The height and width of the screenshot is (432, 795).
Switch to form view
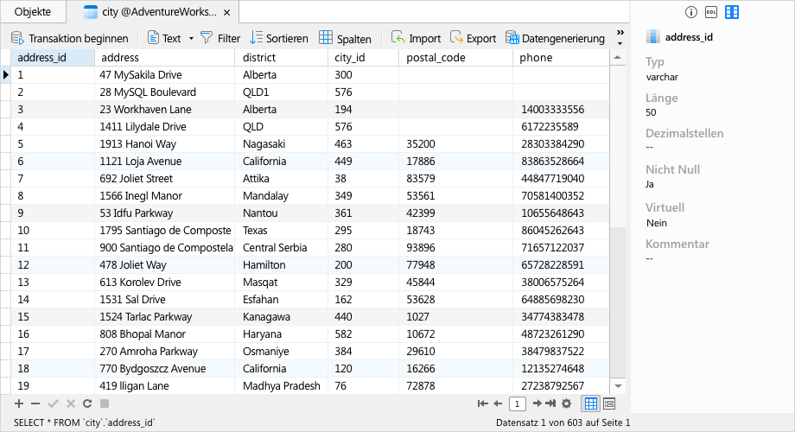pyautogui.click(x=609, y=403)
